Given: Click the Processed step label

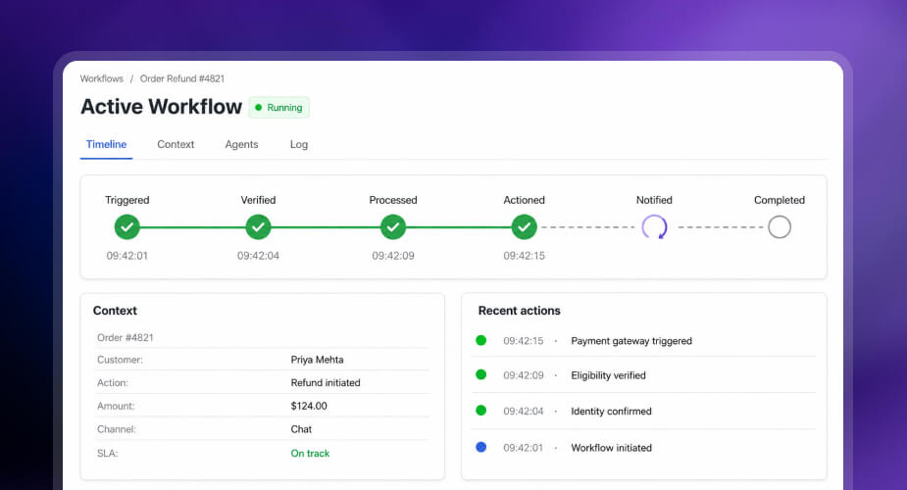Looking at the screenshot, I should tap(393, 200).
